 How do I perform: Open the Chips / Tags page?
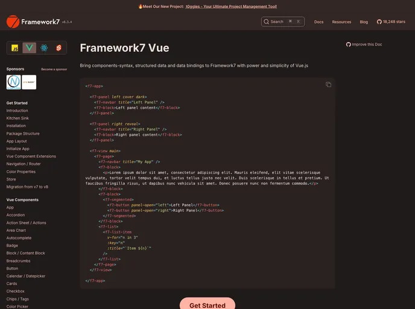tap(17, 299)
